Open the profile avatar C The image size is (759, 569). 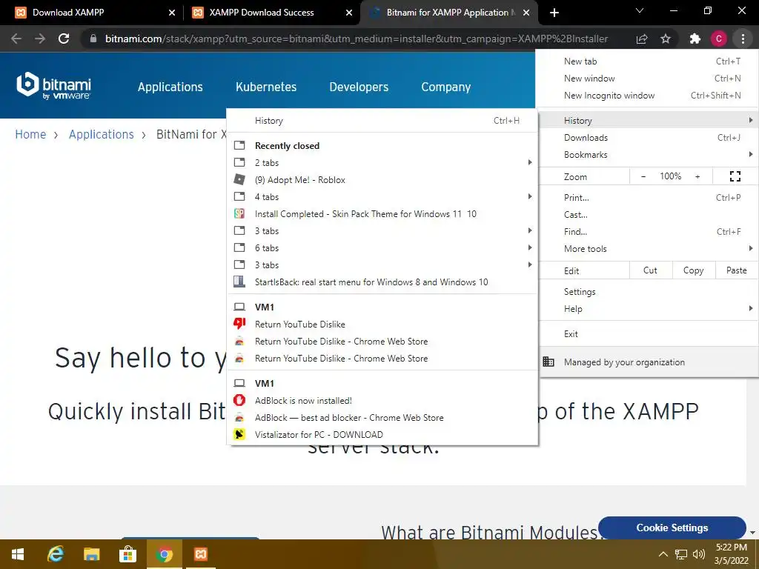719,39
